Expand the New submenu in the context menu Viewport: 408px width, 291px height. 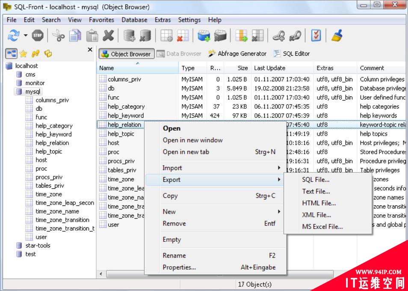(216, 211)
